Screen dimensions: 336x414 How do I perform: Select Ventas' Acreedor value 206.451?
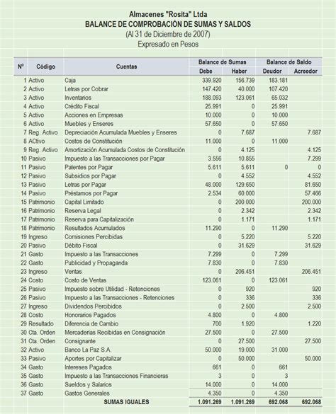311,272
